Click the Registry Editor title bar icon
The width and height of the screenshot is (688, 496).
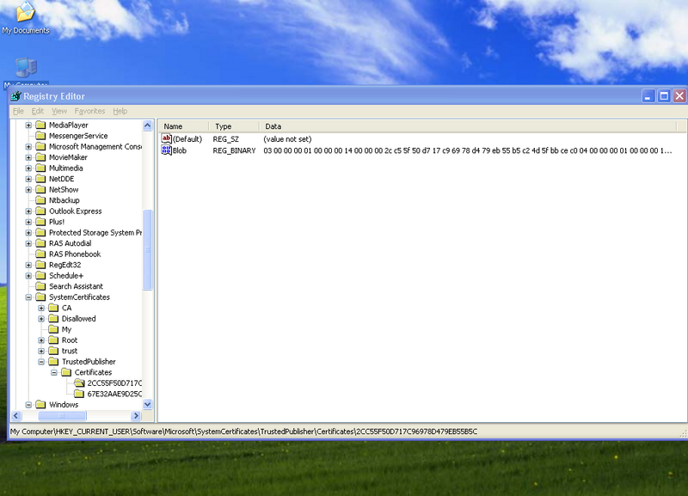[15, 96]
